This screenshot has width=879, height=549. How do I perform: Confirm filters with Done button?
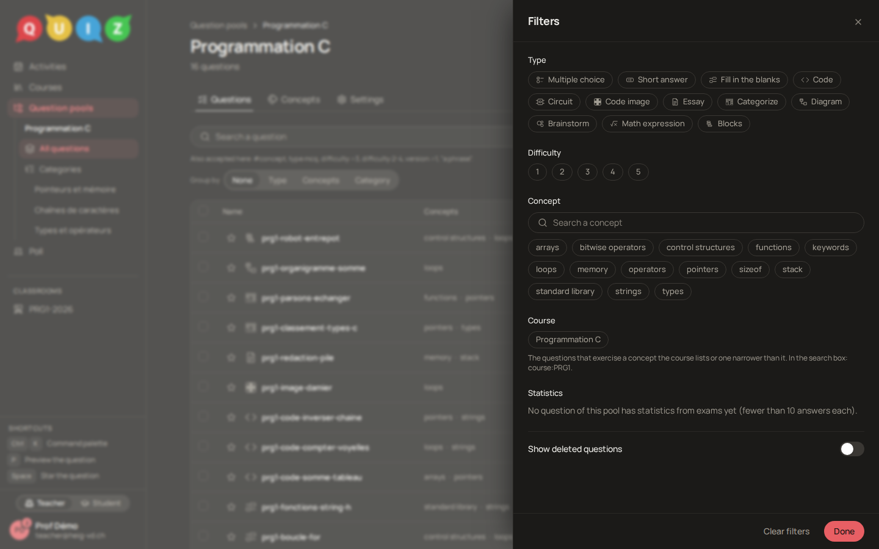(x=844, y=531)
